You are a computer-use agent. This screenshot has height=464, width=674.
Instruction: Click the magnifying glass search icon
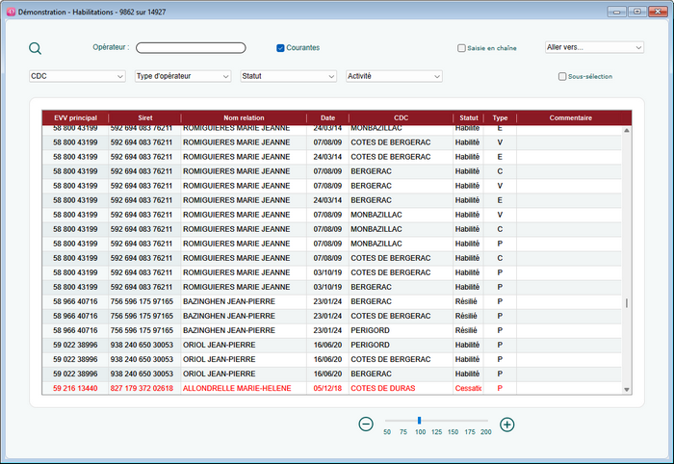(x=36, y=49)
